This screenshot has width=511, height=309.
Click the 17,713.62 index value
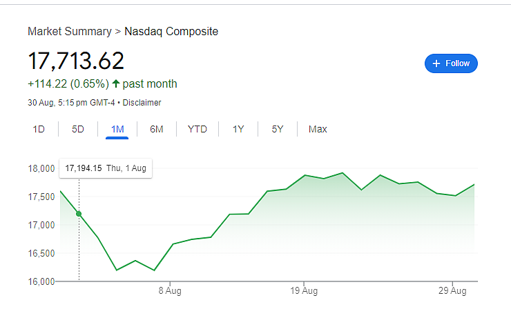click(x=76, y=61)
